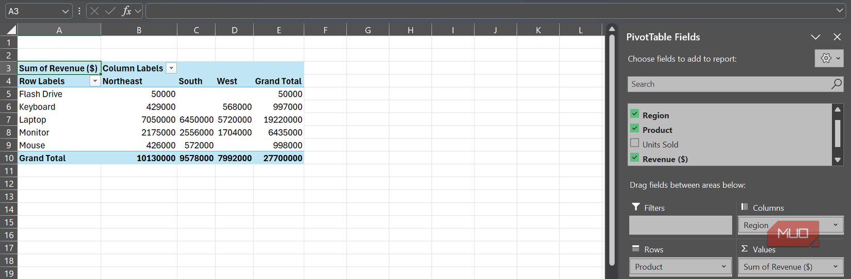Select the cell containing 19220000
The image size is (851, 279).
coord(279,119)
